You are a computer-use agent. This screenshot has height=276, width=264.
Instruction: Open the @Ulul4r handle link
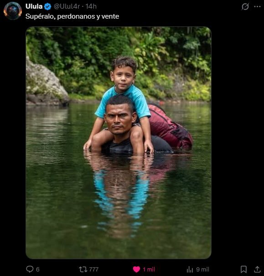tap(67, 6)
